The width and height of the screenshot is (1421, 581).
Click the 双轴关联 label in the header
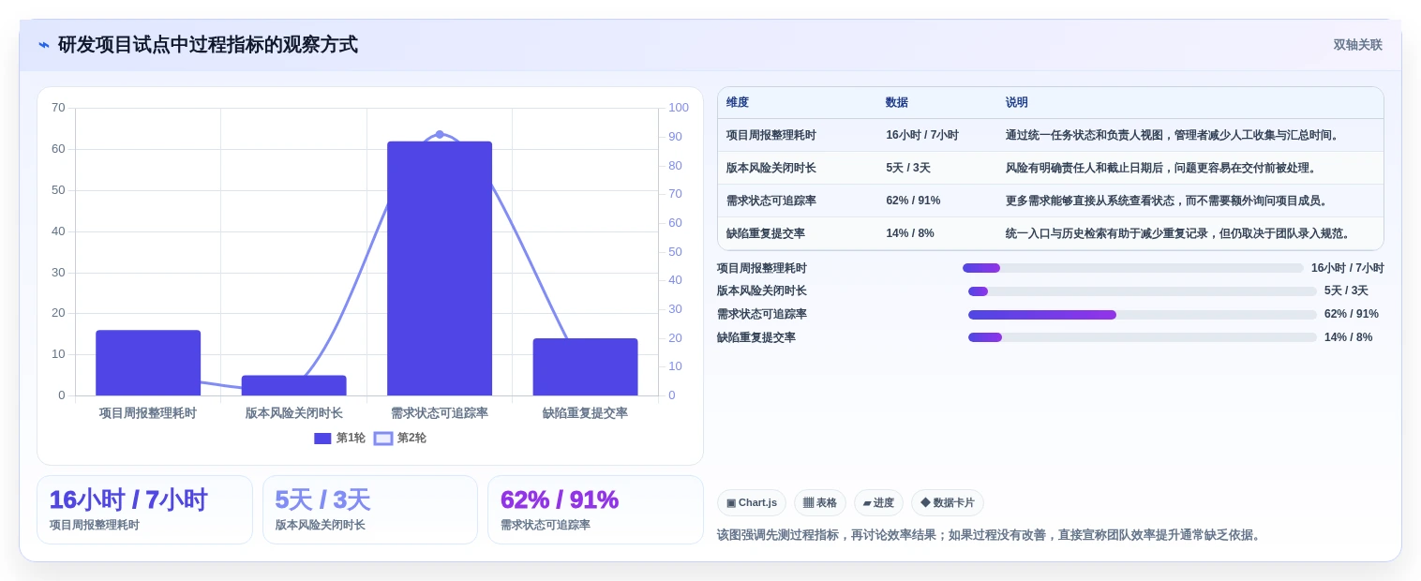1357,45
